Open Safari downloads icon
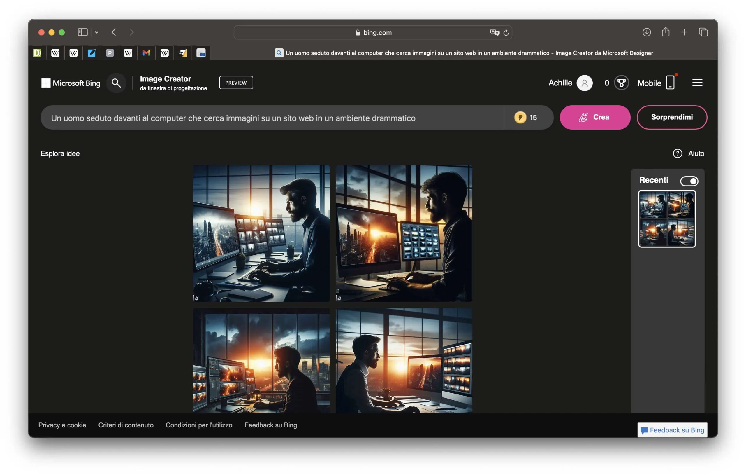The width and height of the screenshot is (746, 475). pos(646,32)
